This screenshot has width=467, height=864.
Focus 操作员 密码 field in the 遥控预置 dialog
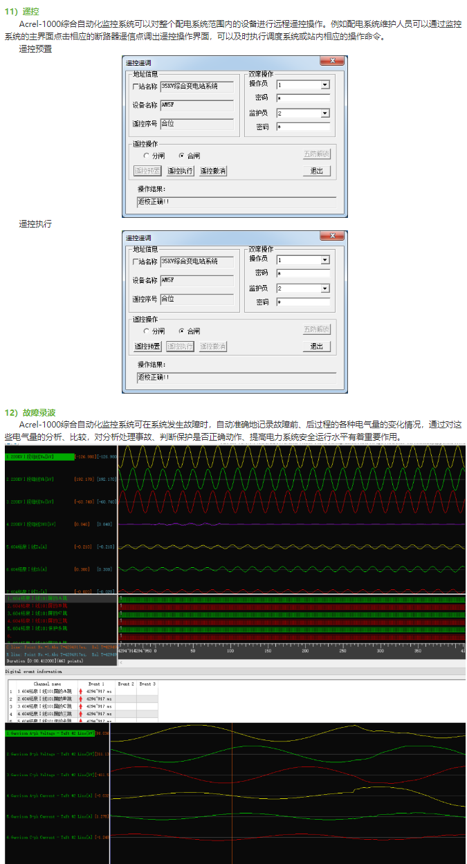303,99
